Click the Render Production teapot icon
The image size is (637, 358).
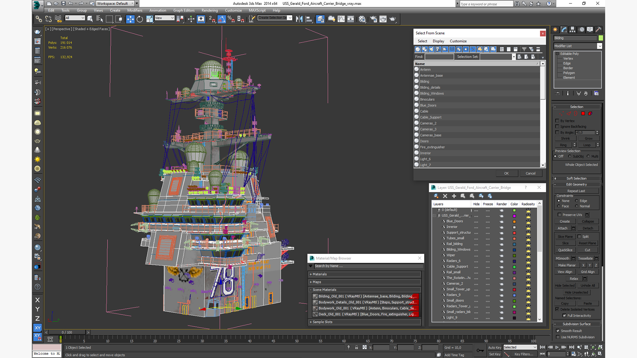392,19
